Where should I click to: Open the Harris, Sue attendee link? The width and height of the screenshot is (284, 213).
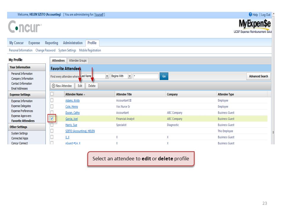[71, 125]
